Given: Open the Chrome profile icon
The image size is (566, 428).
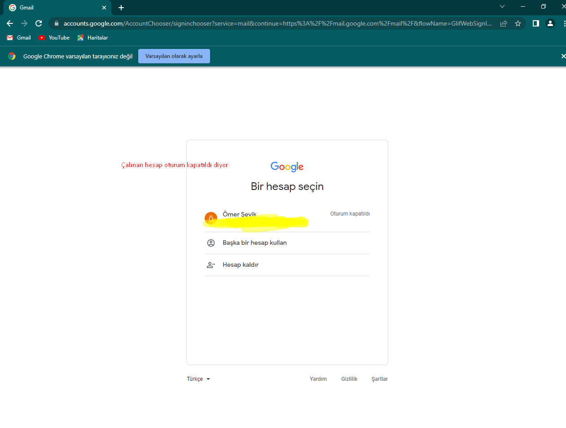Looking at the screenshot, I should pyautogui.click(x=550, y=23).
